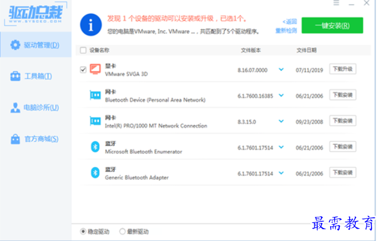This screenshot has width=380, height=241.
Task: Click the <返回 link
Action: click(290, 21)
